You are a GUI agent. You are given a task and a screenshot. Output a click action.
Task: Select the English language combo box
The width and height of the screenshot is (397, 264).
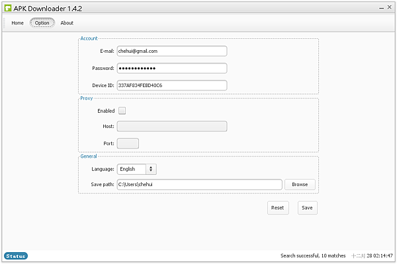point(137,169)
